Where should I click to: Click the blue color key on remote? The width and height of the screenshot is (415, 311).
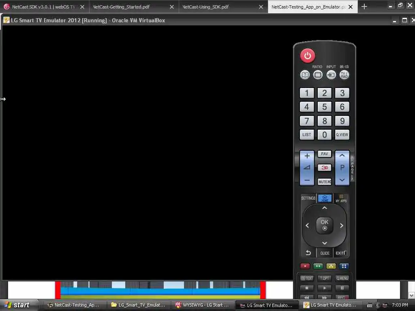[x=344, y=266]
